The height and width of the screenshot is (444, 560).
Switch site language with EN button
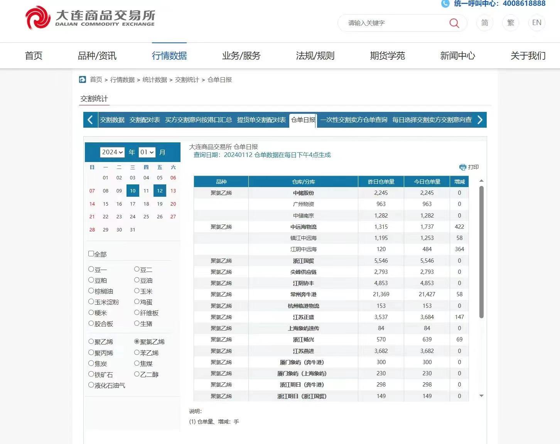tap(536, 23)
